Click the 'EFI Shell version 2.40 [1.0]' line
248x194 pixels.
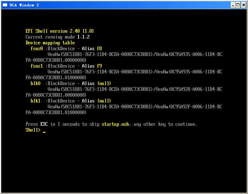pyautogui.click(x=60, y=31)
